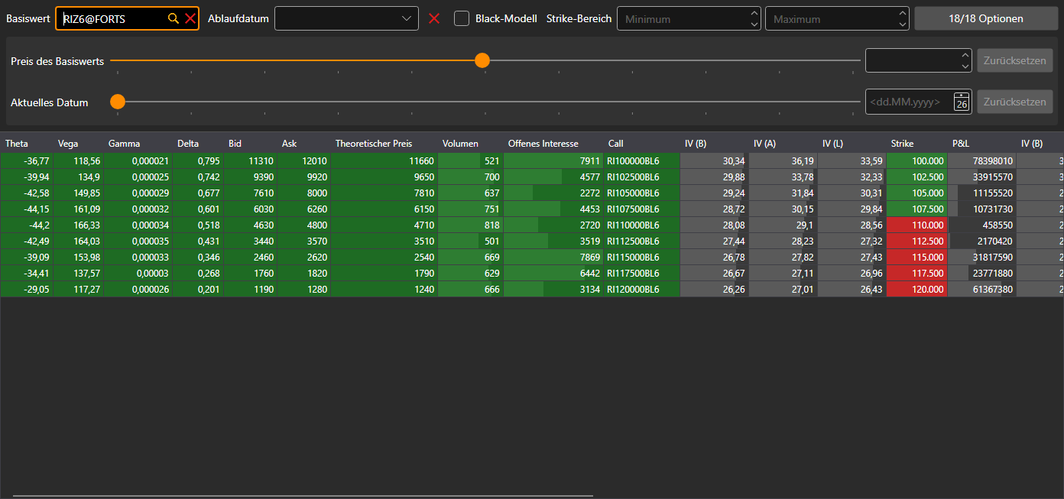1064x499 pixels.
Task: Increase the Minimum strike with up arrow
Action: pyautogui.click(x=755, y=13)
